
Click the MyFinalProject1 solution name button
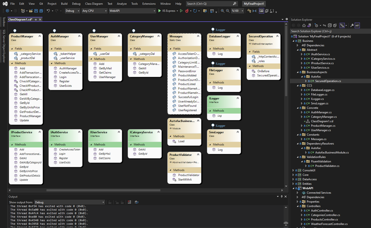tap(254, 4)
